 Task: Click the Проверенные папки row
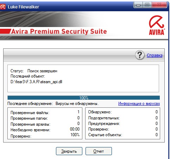pos(45,118)
